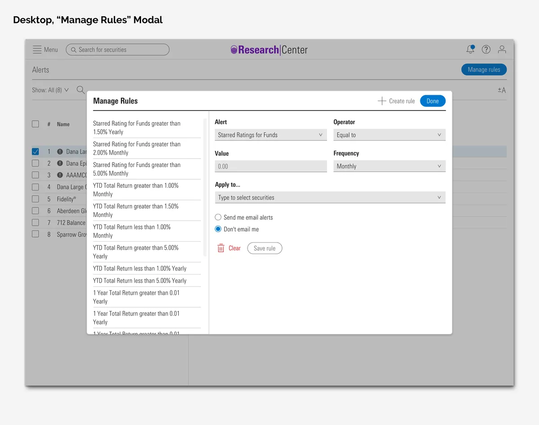Viewport: 539px width, 425px height.
Task: Open the hamburger Menu icon
Action: click(x=37, y=50)
